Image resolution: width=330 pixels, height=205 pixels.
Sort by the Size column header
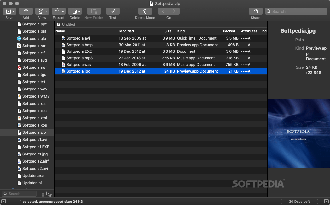pyautogui.click(x=166, y=31)
